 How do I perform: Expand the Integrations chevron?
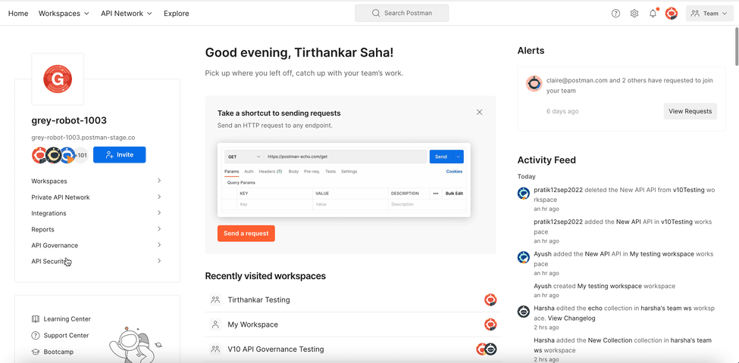tap(159, 213)
